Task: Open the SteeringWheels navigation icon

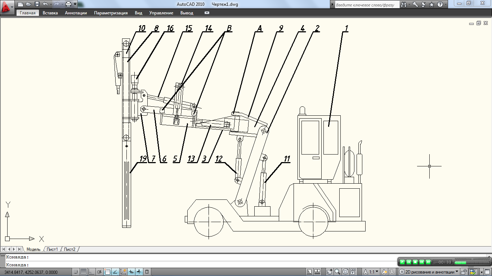Action: pyautogui.click(x=345, y=272)
